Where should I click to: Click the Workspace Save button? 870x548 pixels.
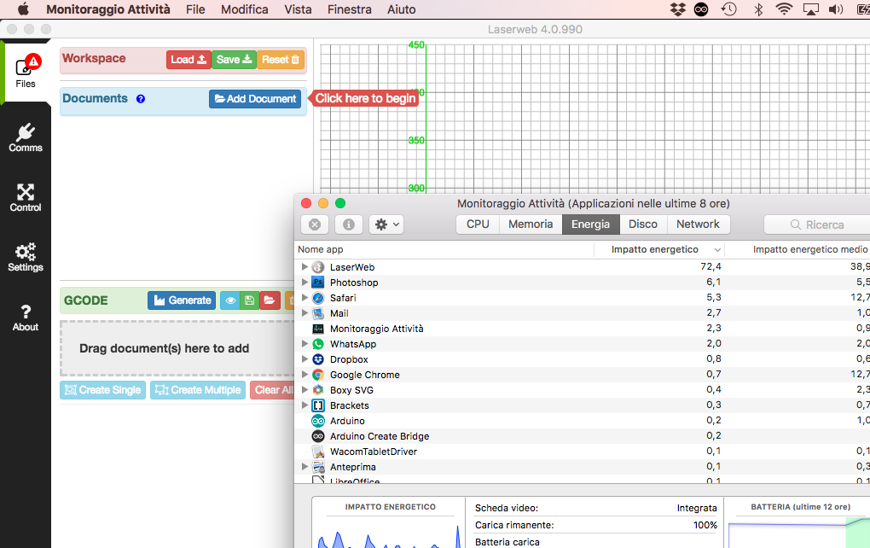pyautogui.click(x=235, y=60)
